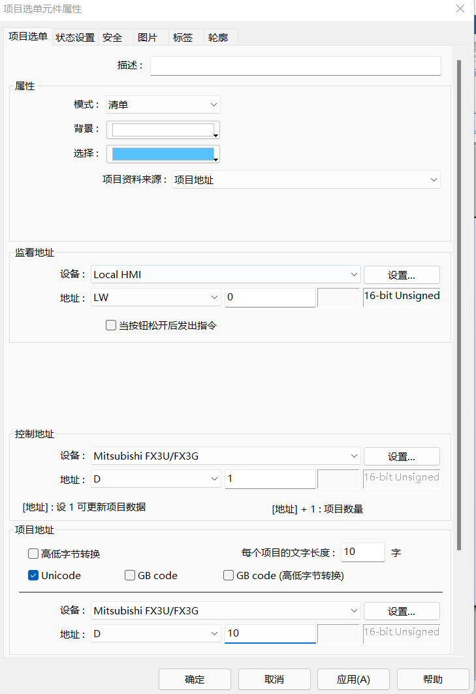Screen dimensions: 476x694
Task: Click the 描述 text input field
Action: click(x=295, y=66)
